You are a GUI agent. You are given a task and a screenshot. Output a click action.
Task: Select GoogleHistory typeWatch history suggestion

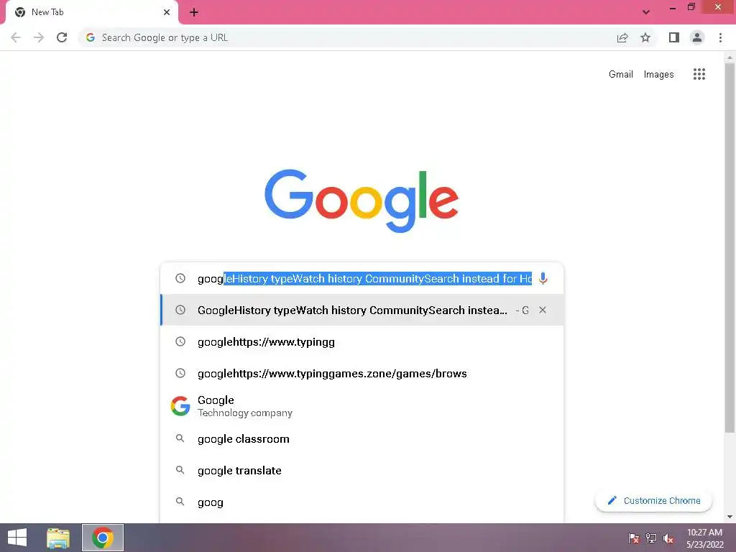click(x=362, y=310)
